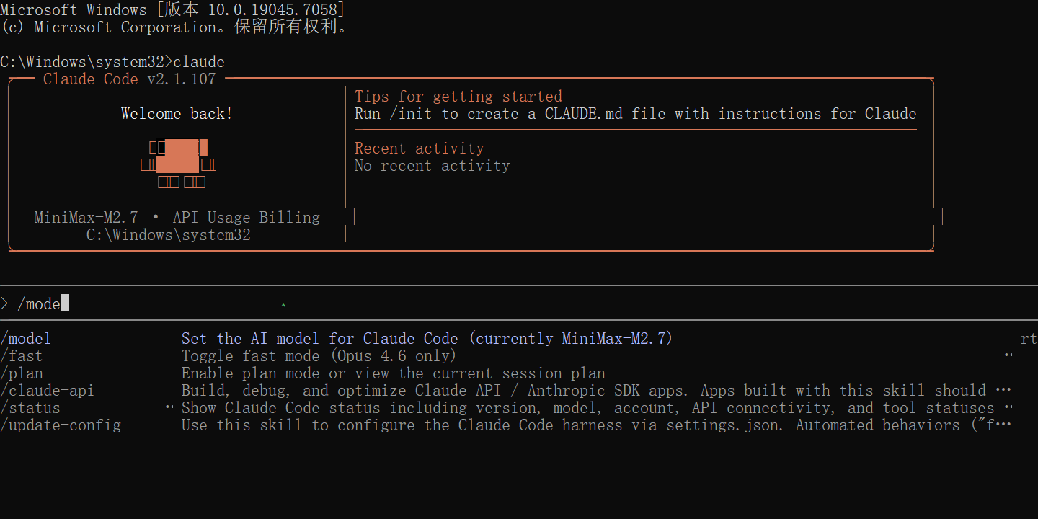Click 'Show Claude Code status' description

597,408
